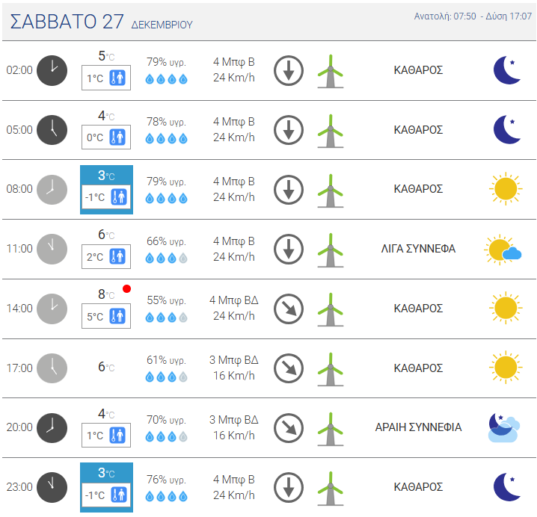Click the 3 Μπφ ΒΔ wind text at 17:00
Viewport: 537px width, 517px height.
click(x=234, y=360)
